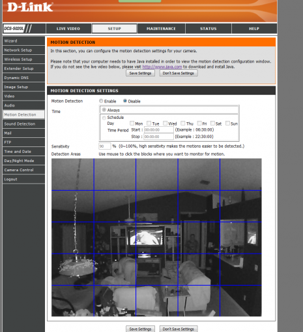Check the Mon day checkbox
The width and height of the screenshot is (303, 332).
(132, 124)
